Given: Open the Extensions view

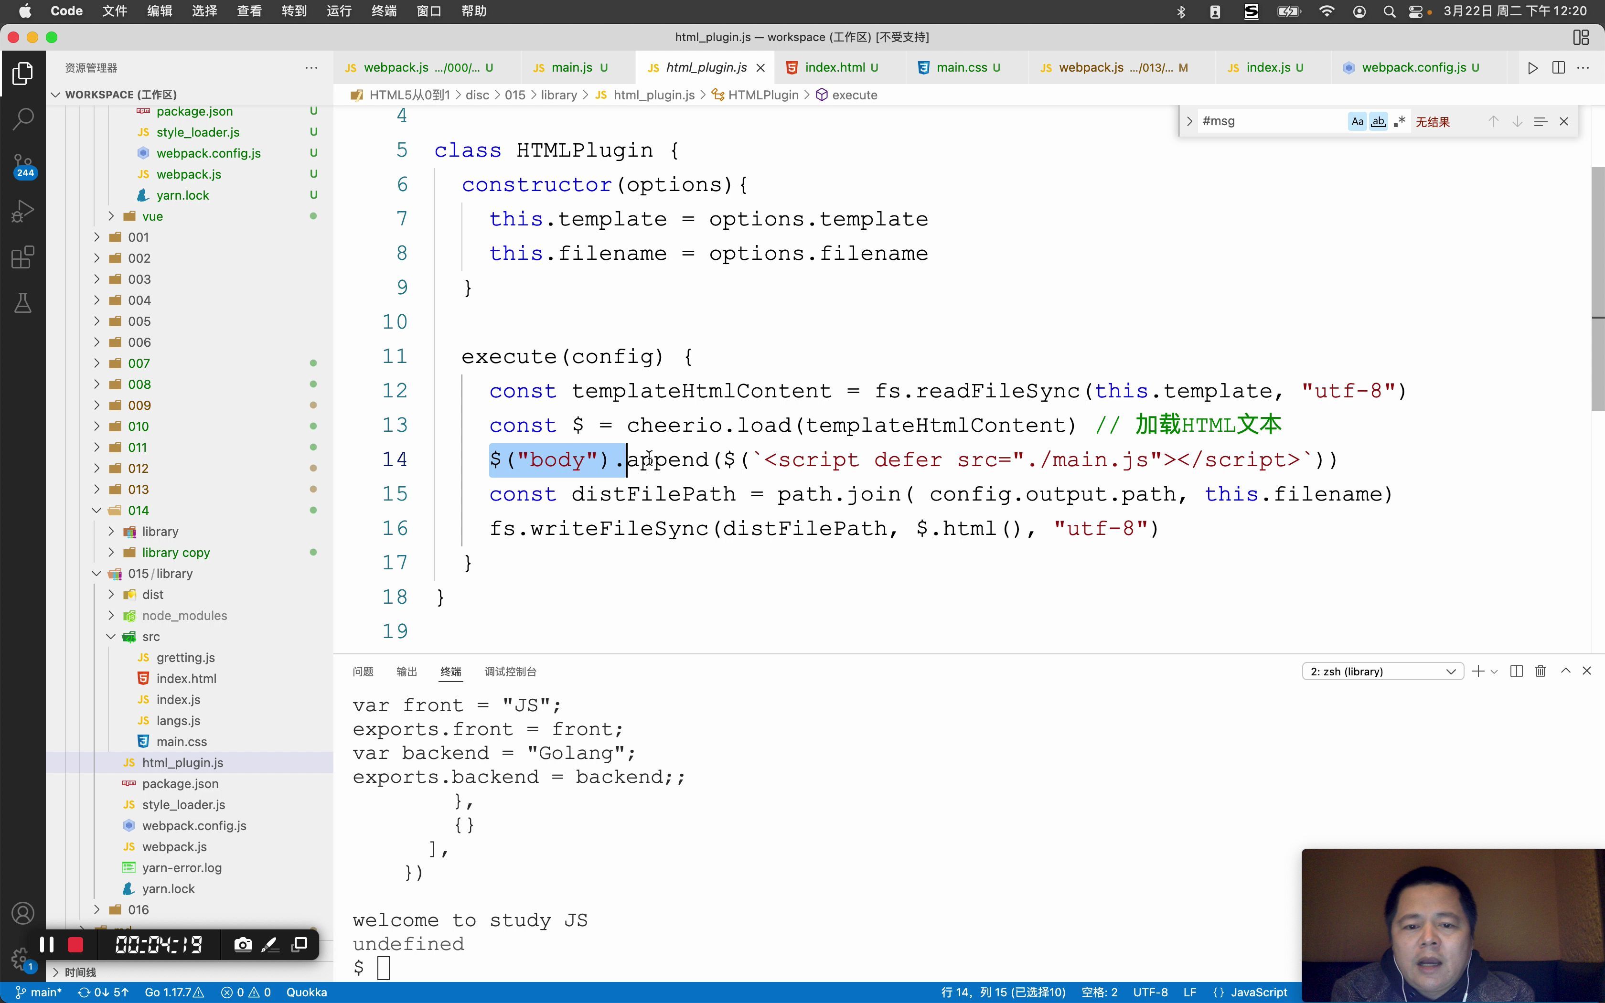Looking at the screenshot, I should click(x=22, y=257).
